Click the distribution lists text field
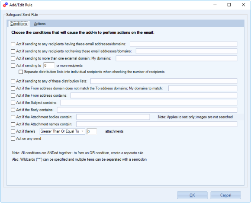Image resolution: width=251 pixels, height=203 pixels. pos(164,81)
